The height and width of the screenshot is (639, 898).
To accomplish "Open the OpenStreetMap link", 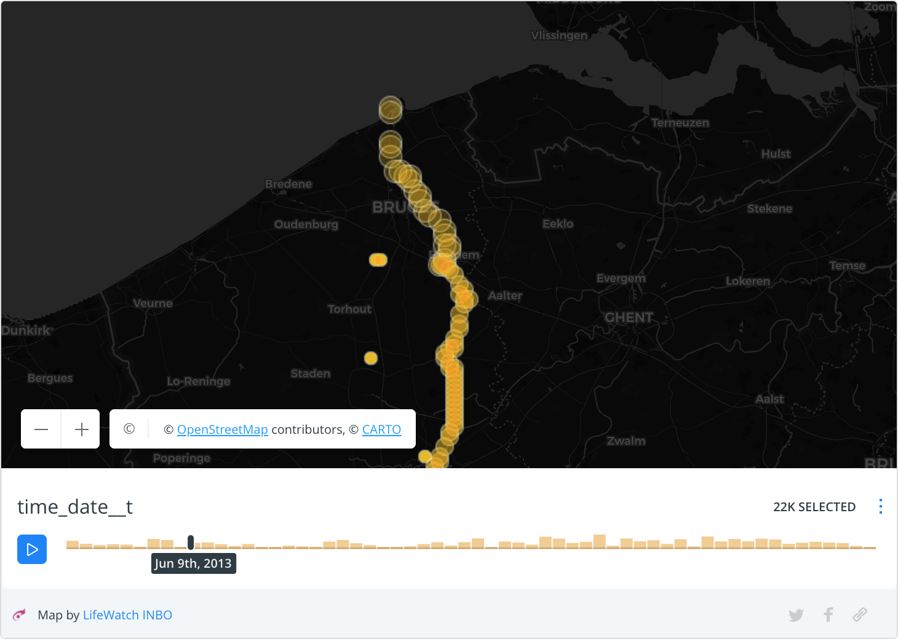I will (x=223, y=429).
